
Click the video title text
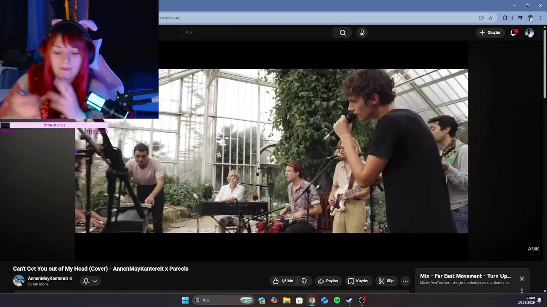coord(100,269)
